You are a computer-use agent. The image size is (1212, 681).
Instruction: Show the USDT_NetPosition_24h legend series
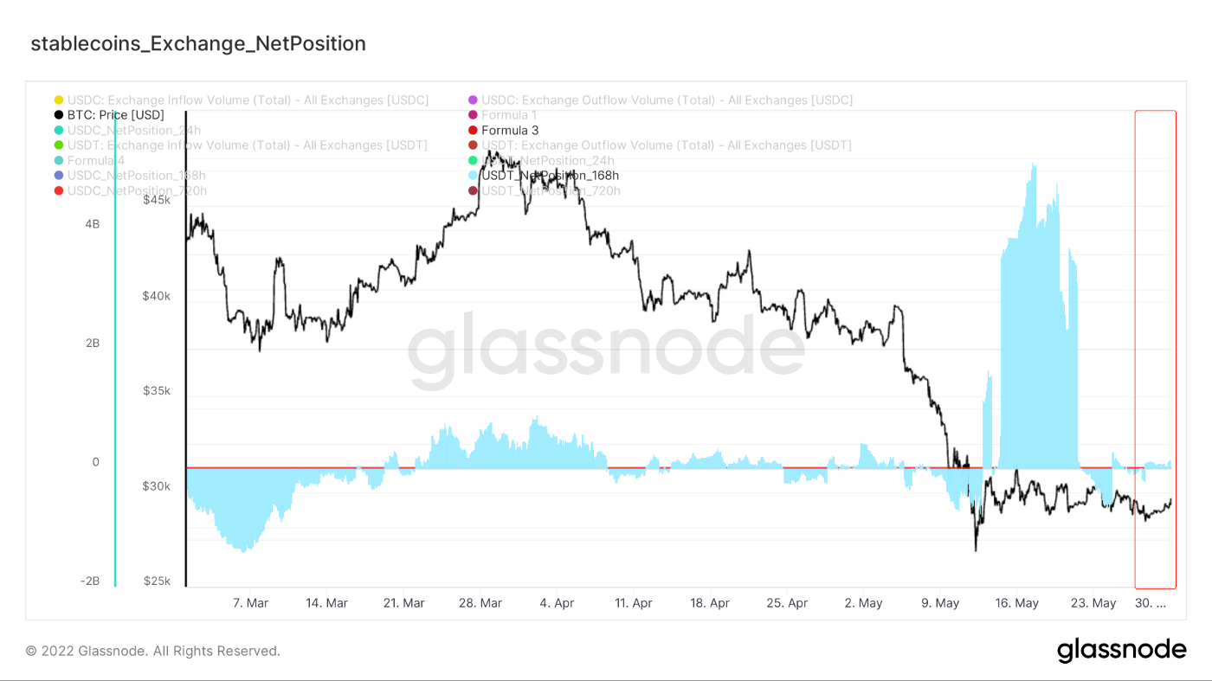[547, 161]
